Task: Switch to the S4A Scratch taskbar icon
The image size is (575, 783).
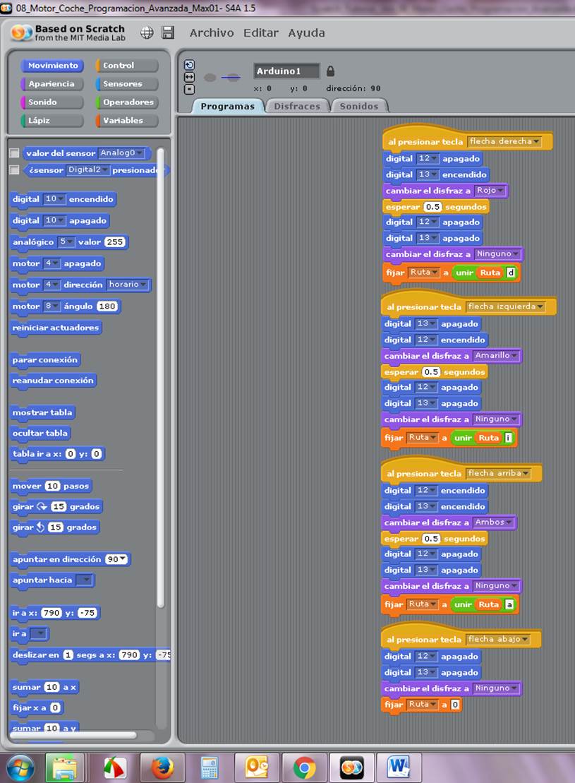Action: pyautogui.click(x=352, y=767)
